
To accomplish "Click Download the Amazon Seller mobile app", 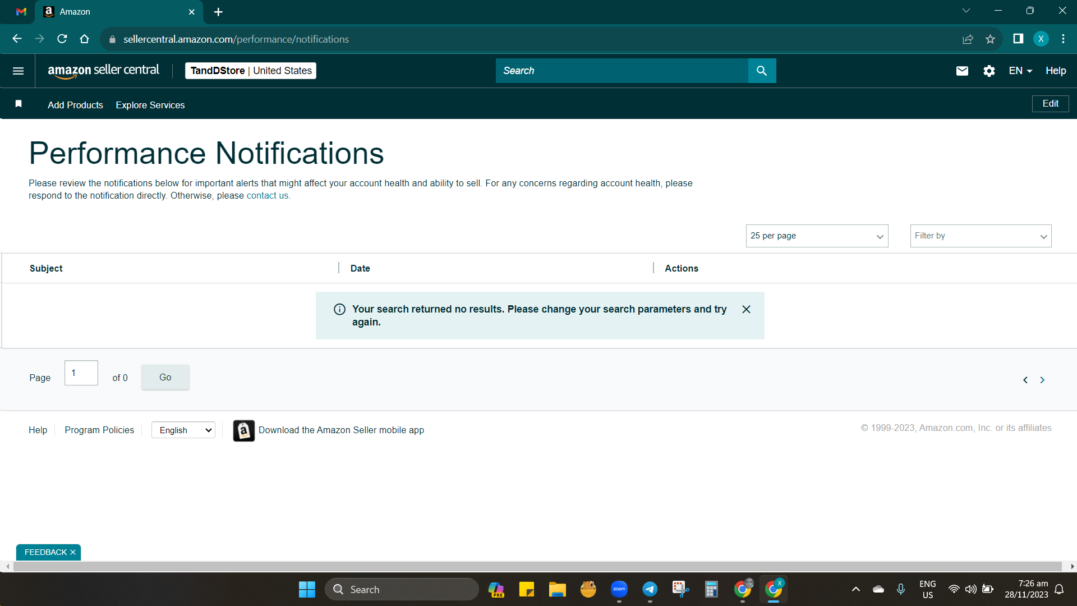I will click(x=341, y=430).
